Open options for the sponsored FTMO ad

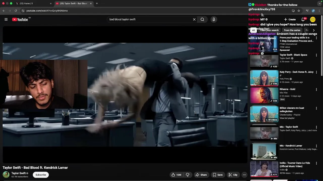(316, 38)
